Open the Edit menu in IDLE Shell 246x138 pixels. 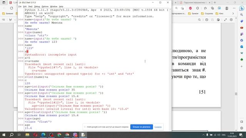click(x=25, y=7)
